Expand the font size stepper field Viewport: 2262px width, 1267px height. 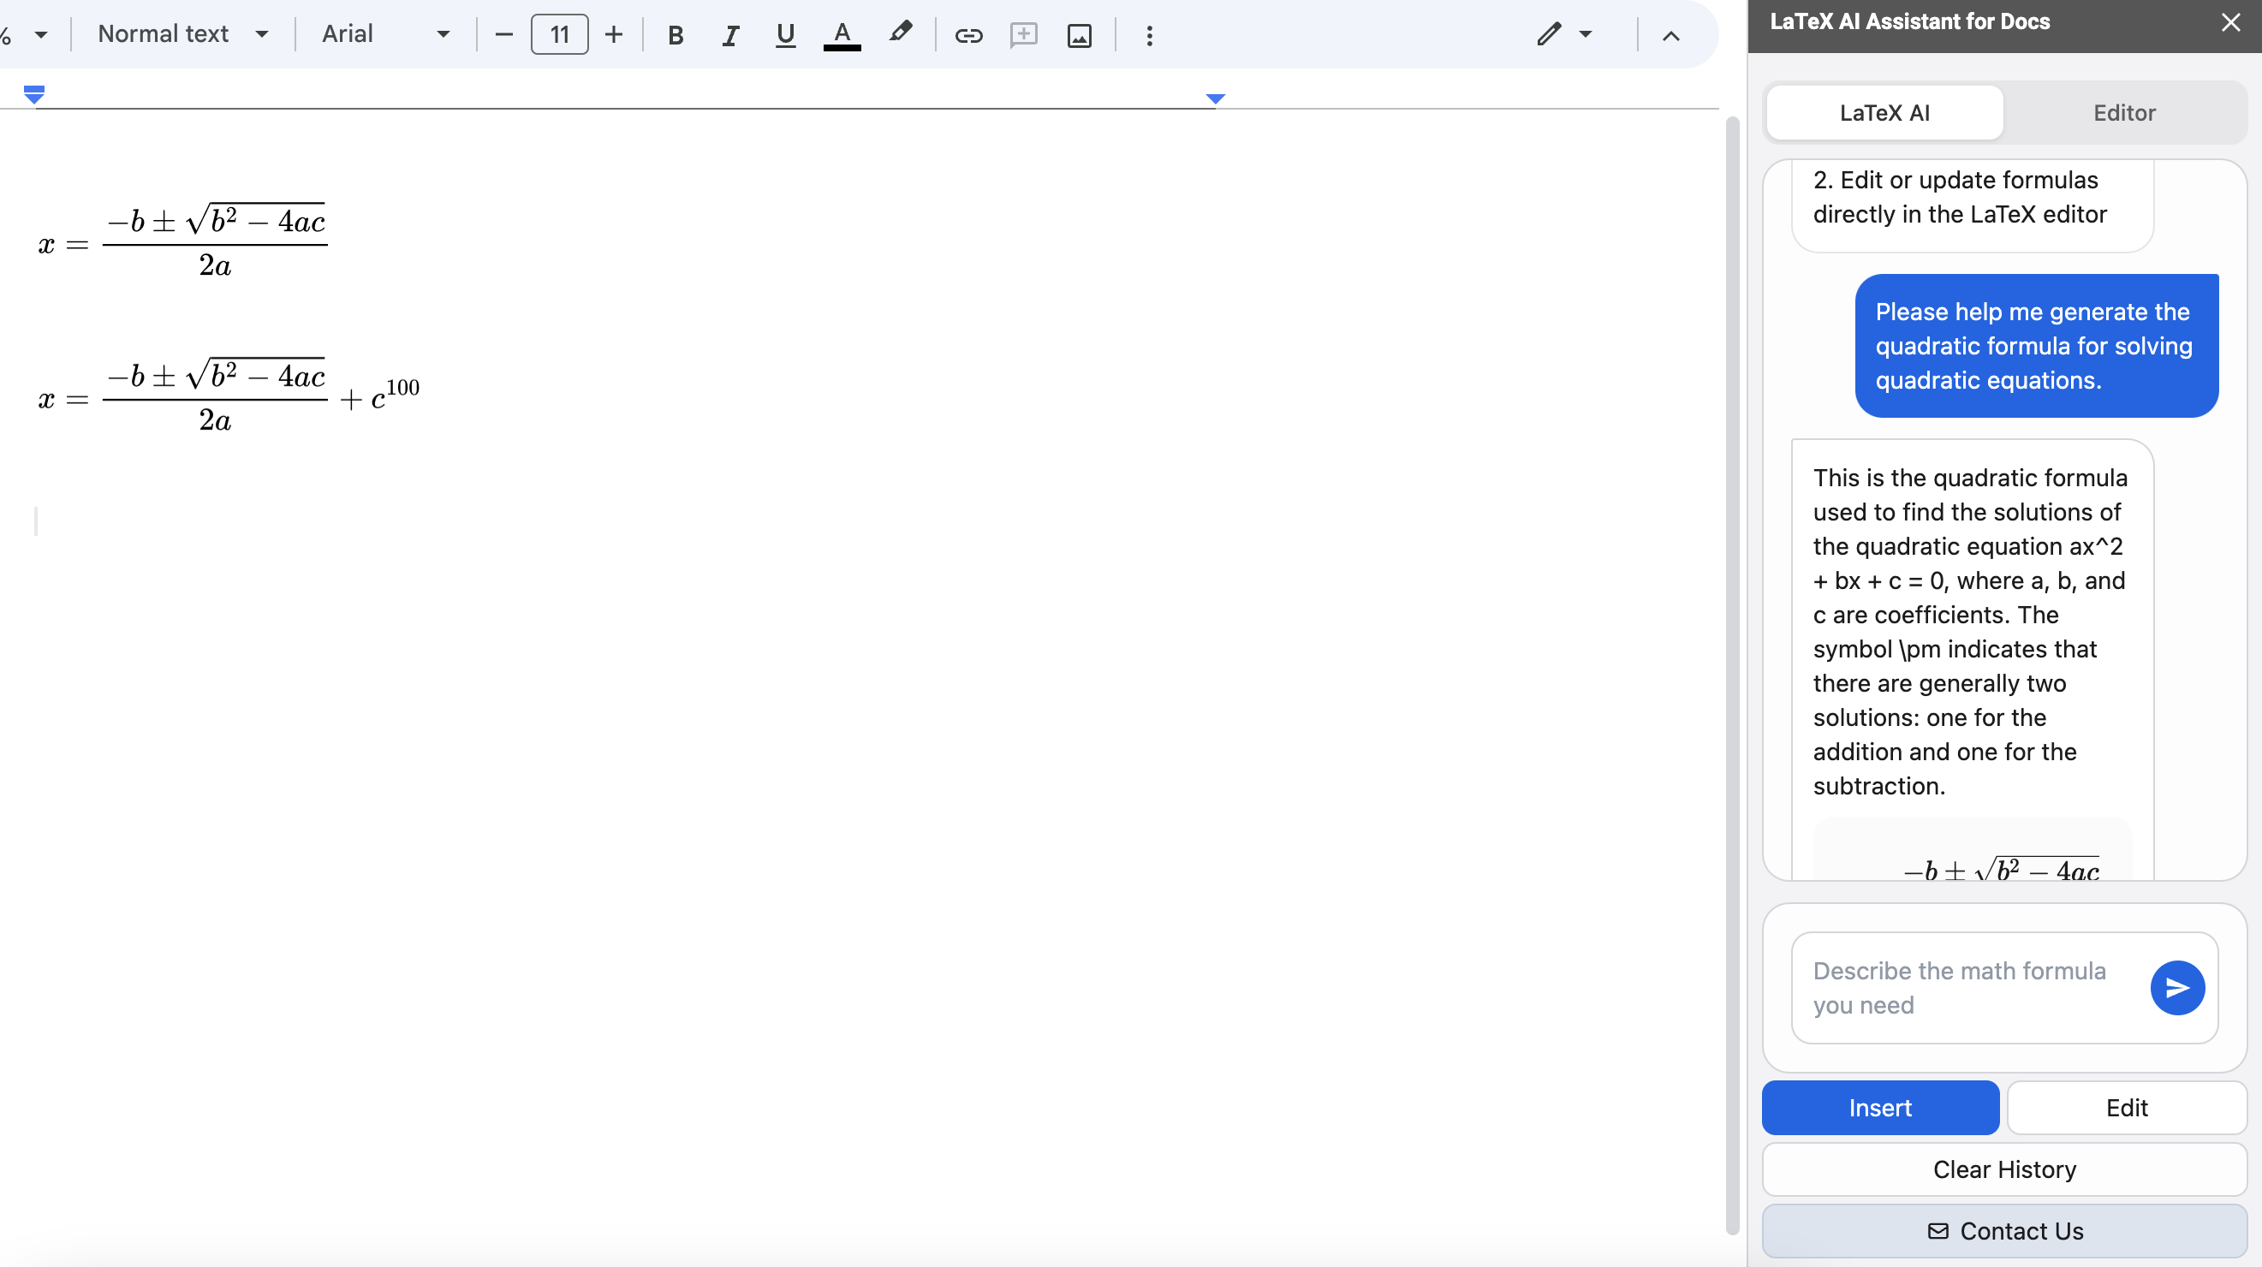(x=614, y=34)
